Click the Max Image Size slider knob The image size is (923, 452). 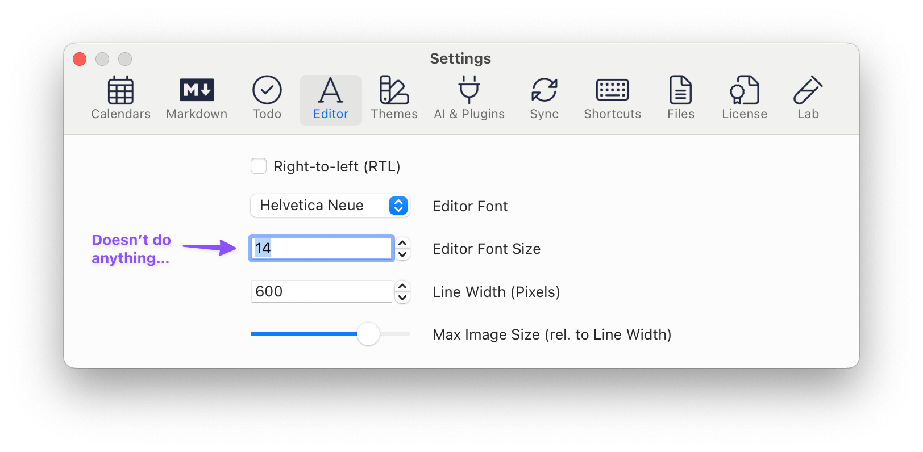368,334
